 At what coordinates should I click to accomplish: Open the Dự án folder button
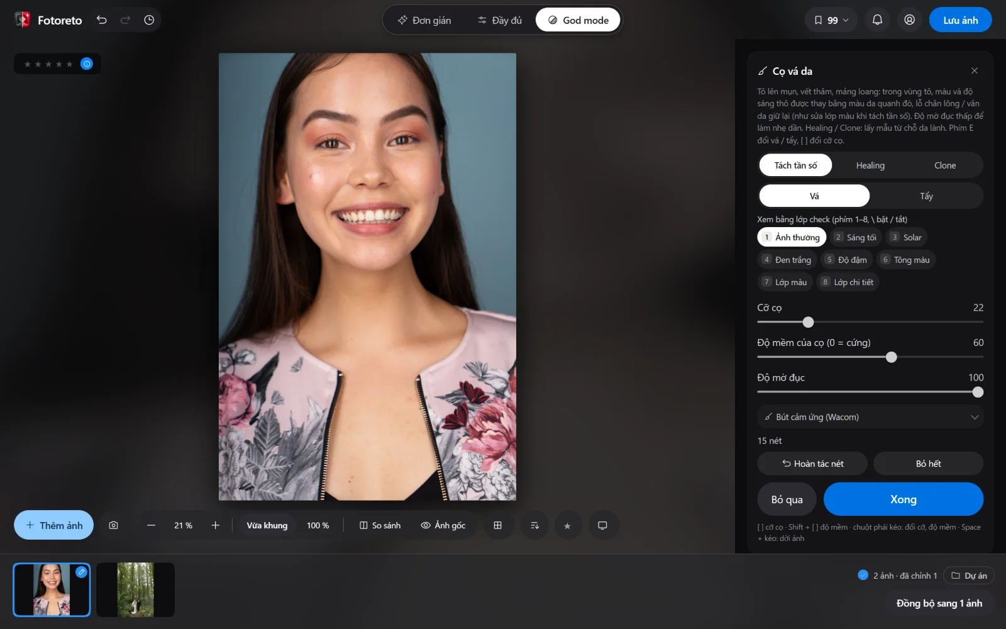[x=969, y=576]
